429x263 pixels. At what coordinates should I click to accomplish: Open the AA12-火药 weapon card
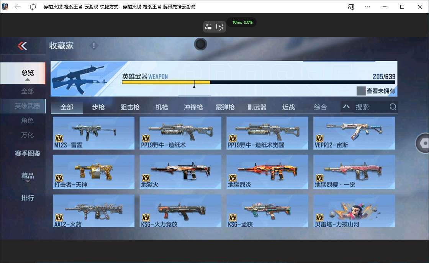click(93, 211)
